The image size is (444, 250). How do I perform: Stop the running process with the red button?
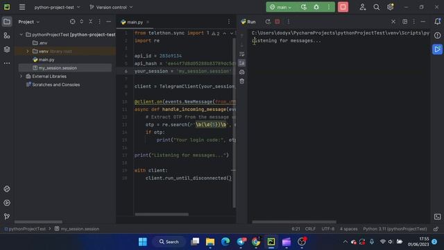[343, 7]
